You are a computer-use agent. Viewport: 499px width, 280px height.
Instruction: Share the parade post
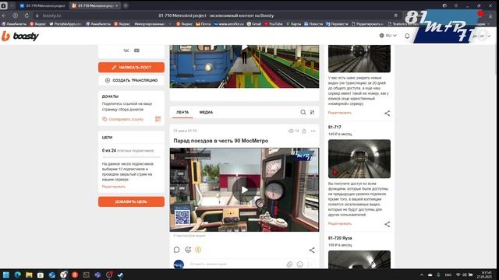click(312, 250)
